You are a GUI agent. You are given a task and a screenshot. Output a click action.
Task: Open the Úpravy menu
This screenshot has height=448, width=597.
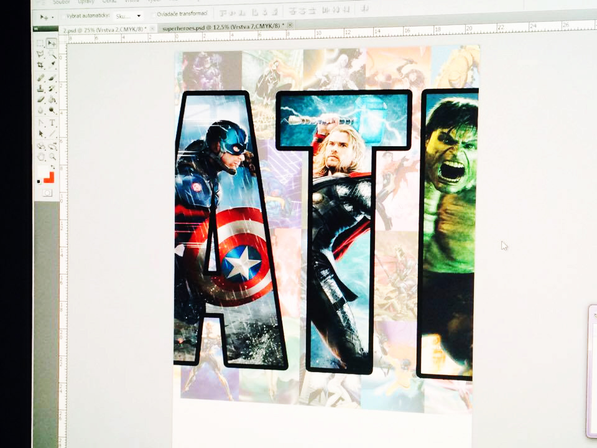point(86,2)
